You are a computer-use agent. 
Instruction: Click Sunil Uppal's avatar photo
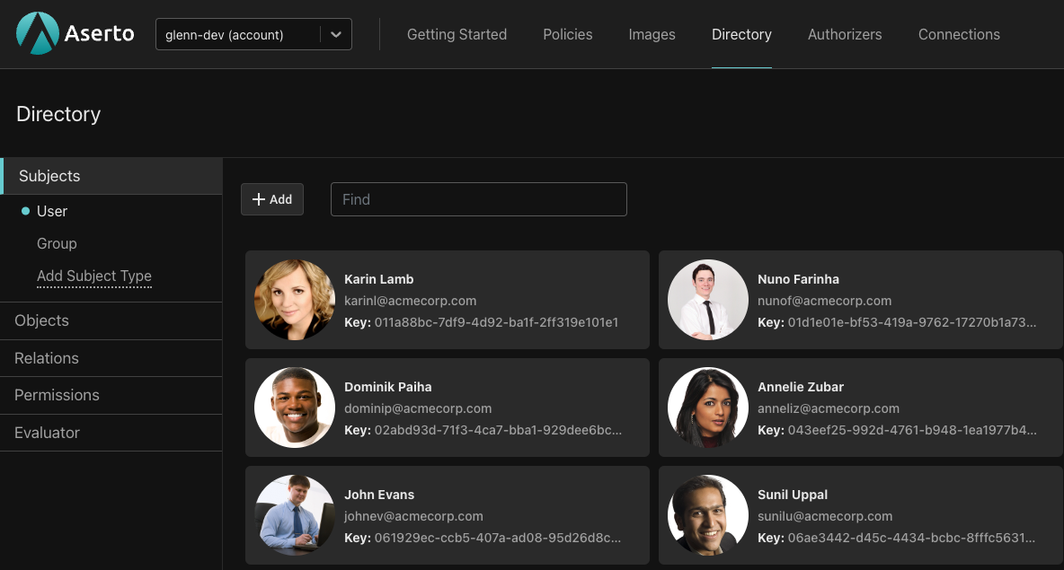[708, 515]
